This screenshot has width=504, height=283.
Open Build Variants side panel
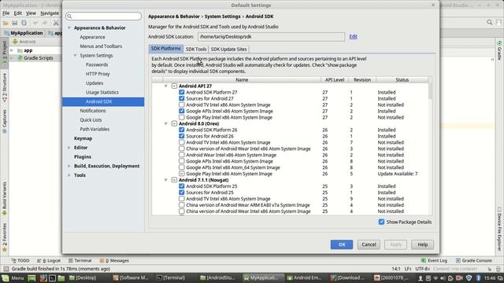click(x=5, y=198)
